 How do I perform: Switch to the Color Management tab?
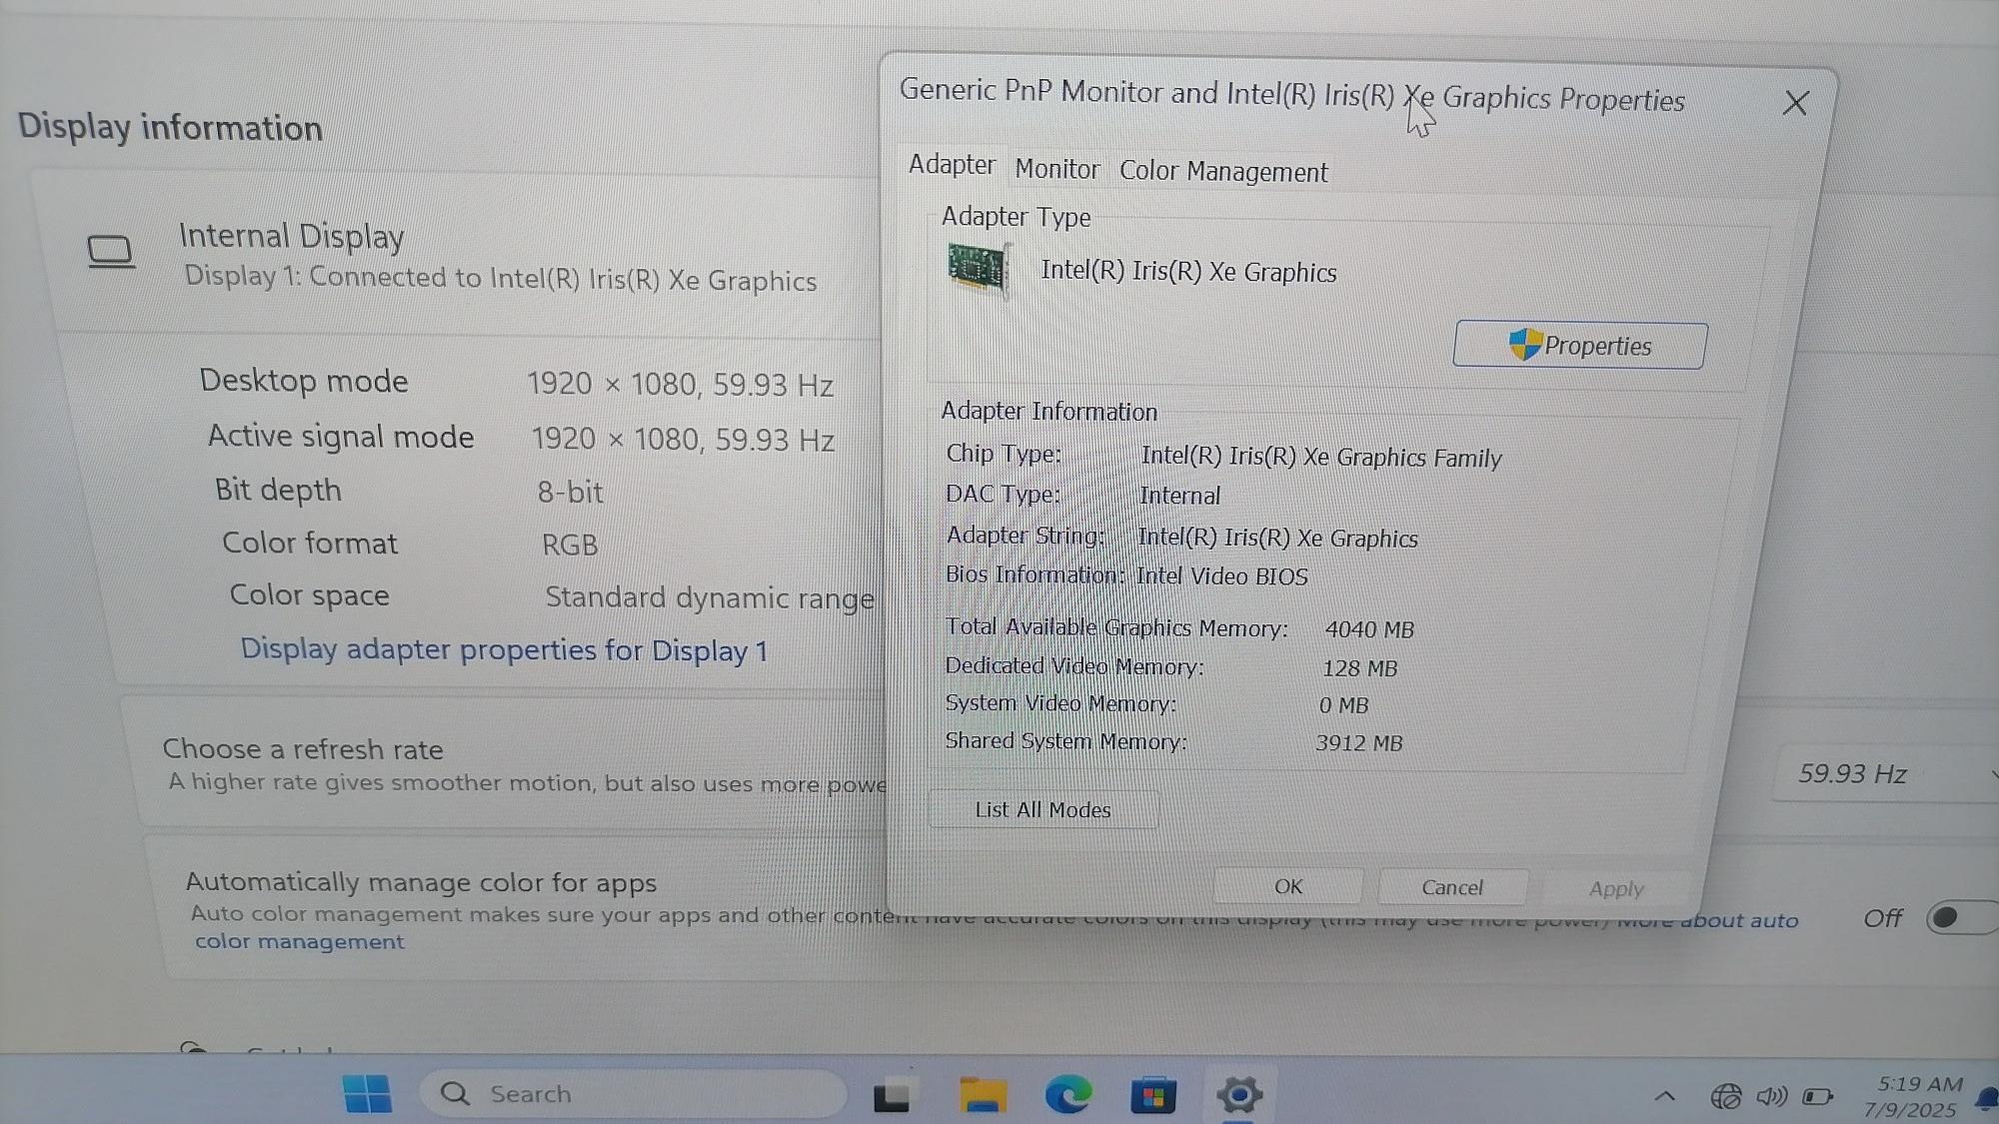(1222, 171)
